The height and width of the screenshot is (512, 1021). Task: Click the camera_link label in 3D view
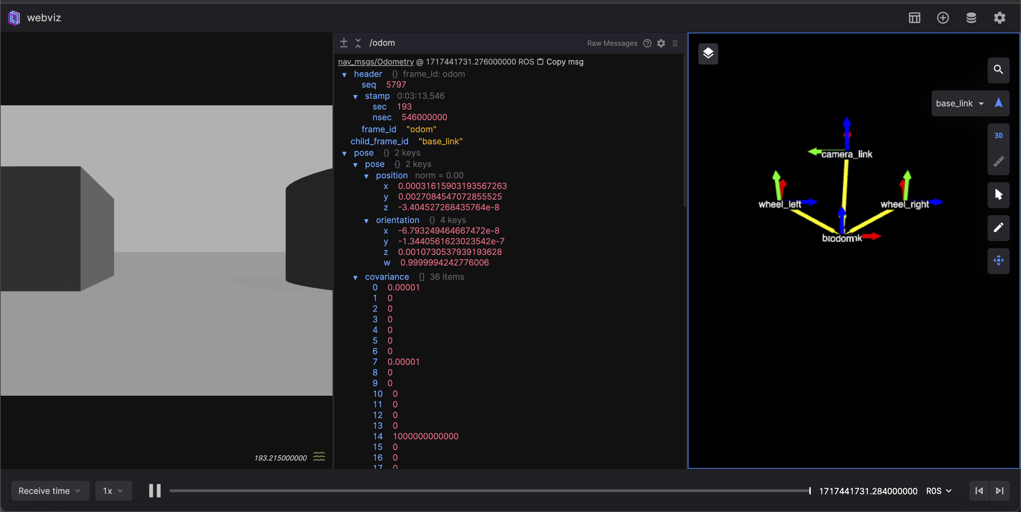point(847,154)
